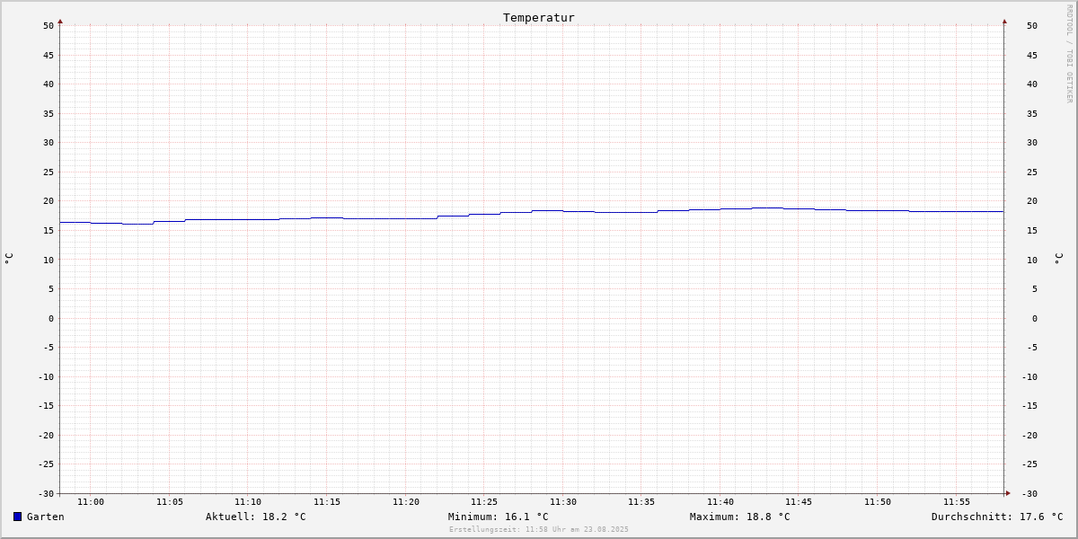Click the 11:40 time axis label
The height and width of the screenshot is (539, 1078).
(x=720, y=502)
